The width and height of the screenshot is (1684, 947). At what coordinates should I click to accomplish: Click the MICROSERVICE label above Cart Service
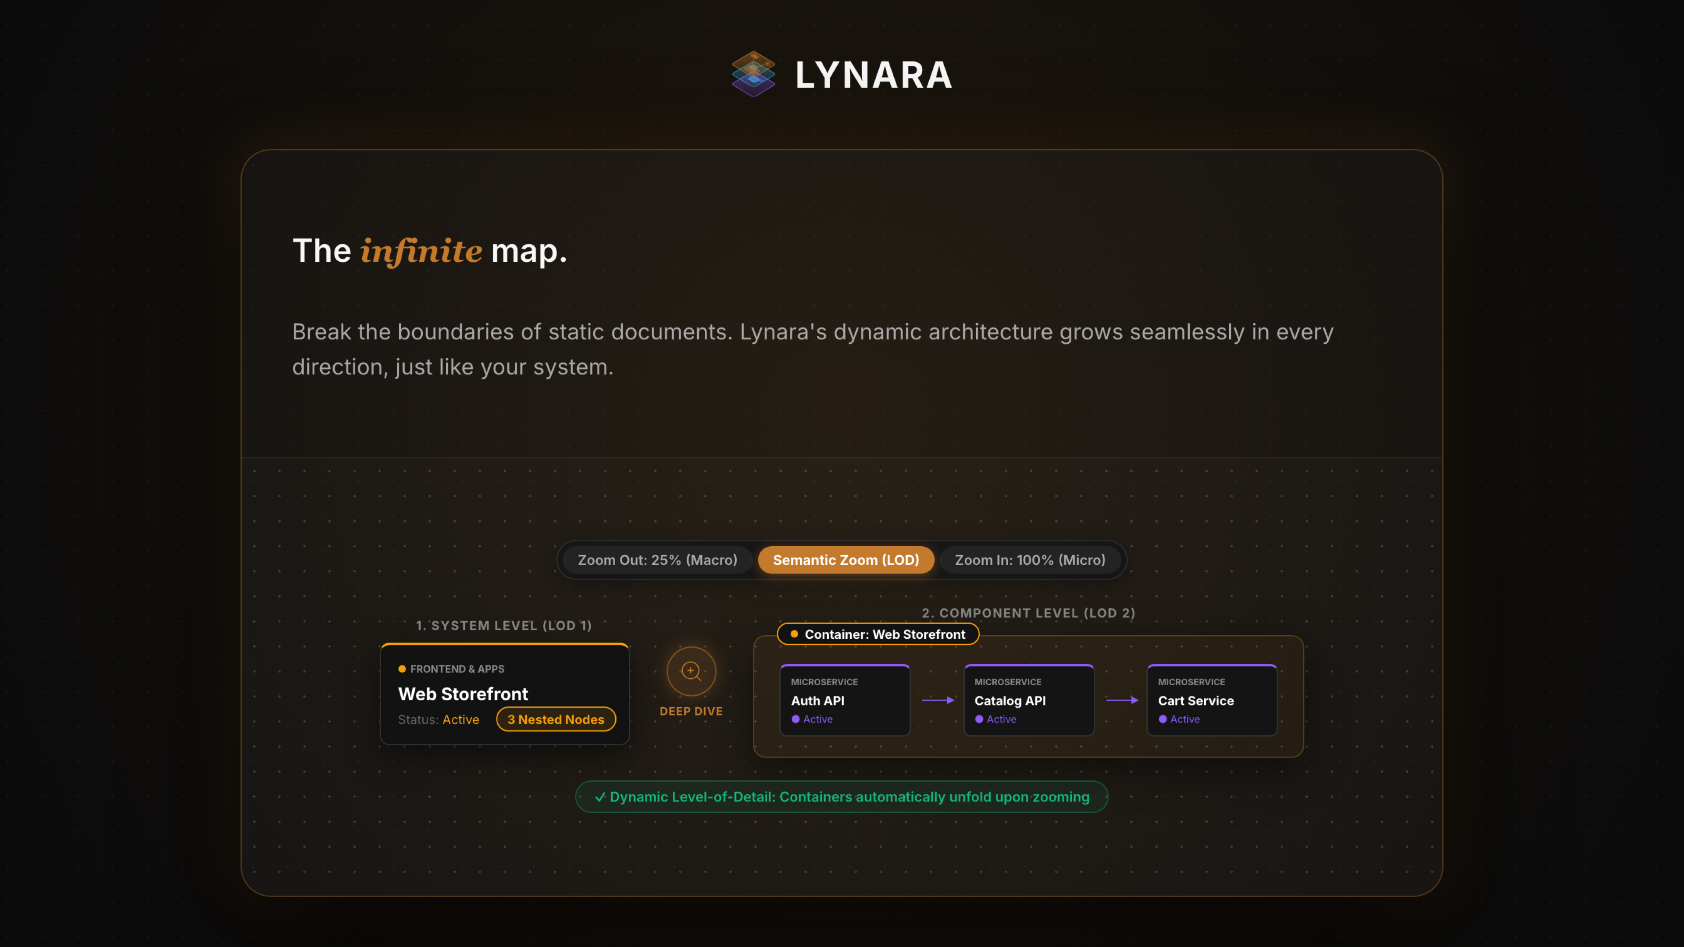(1191, 682)
